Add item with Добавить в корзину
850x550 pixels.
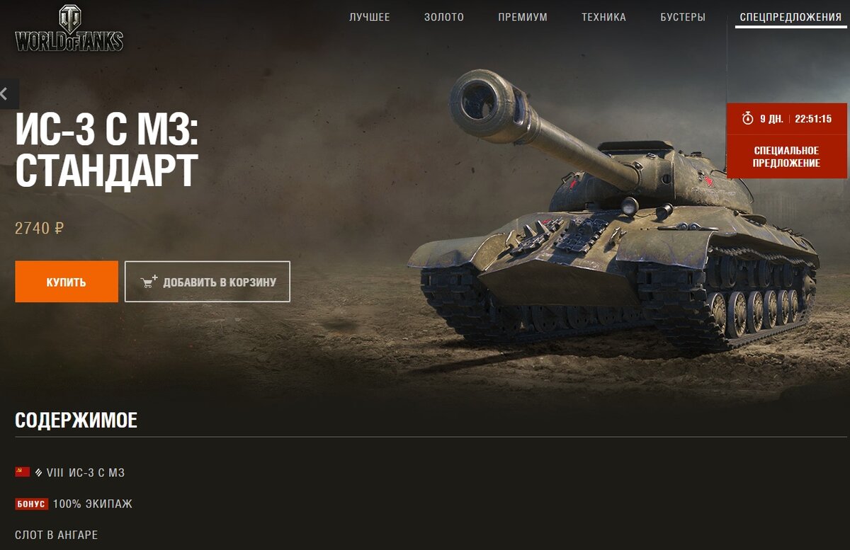pos(208,282)
